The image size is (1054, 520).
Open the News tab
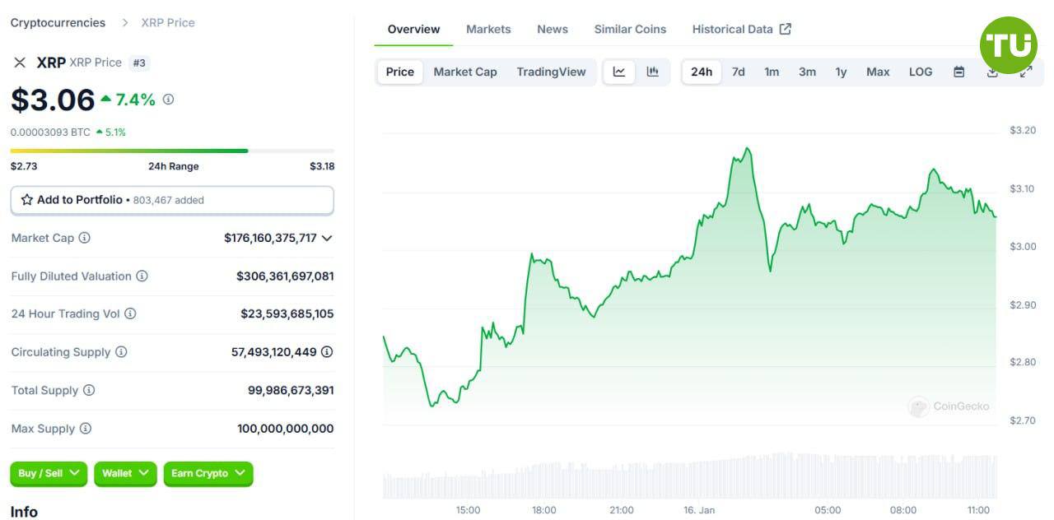pyautogui.click(x=553, y=29)
